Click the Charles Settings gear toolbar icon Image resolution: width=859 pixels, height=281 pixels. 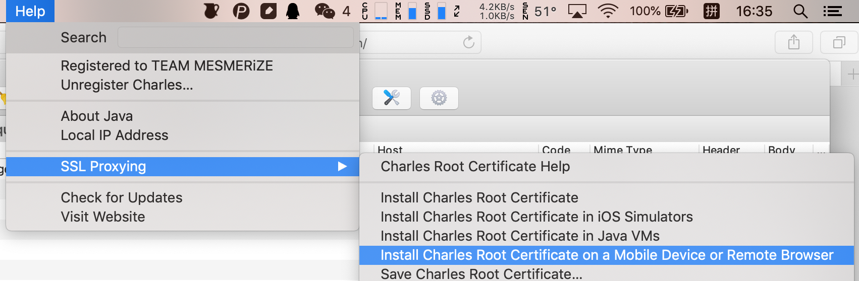[439, 98]
